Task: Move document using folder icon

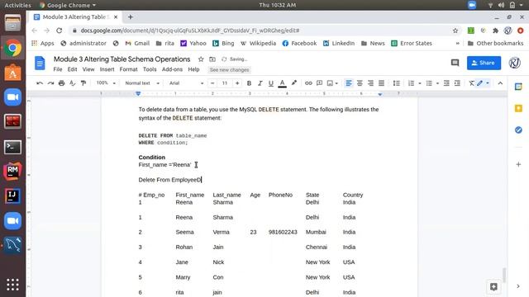Action: click(x=212, y=59)
